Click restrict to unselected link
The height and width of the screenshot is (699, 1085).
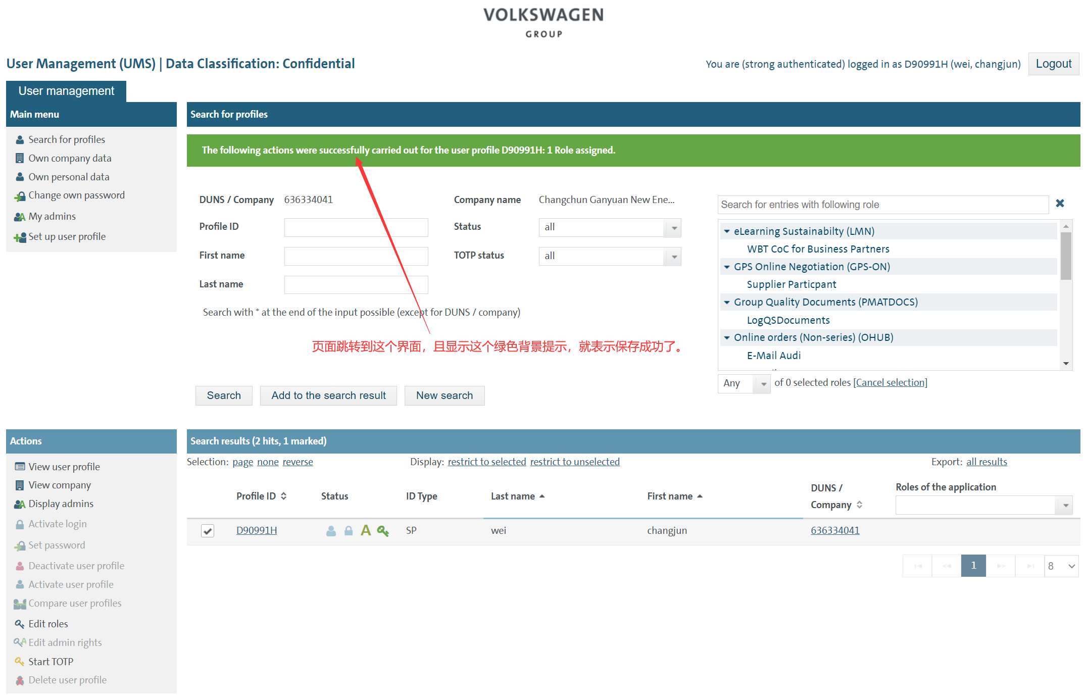click(575, 462)
